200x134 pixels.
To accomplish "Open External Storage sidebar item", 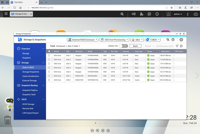I will pyautogui.click(x=29, y=80).
